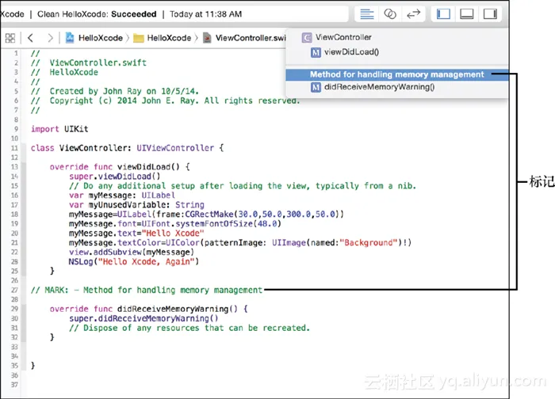Select Method for handling memory management mark

point(396,74)
